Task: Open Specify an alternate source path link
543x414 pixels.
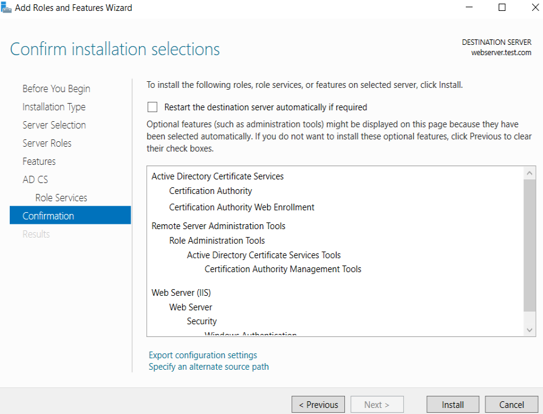Action: 208,367
